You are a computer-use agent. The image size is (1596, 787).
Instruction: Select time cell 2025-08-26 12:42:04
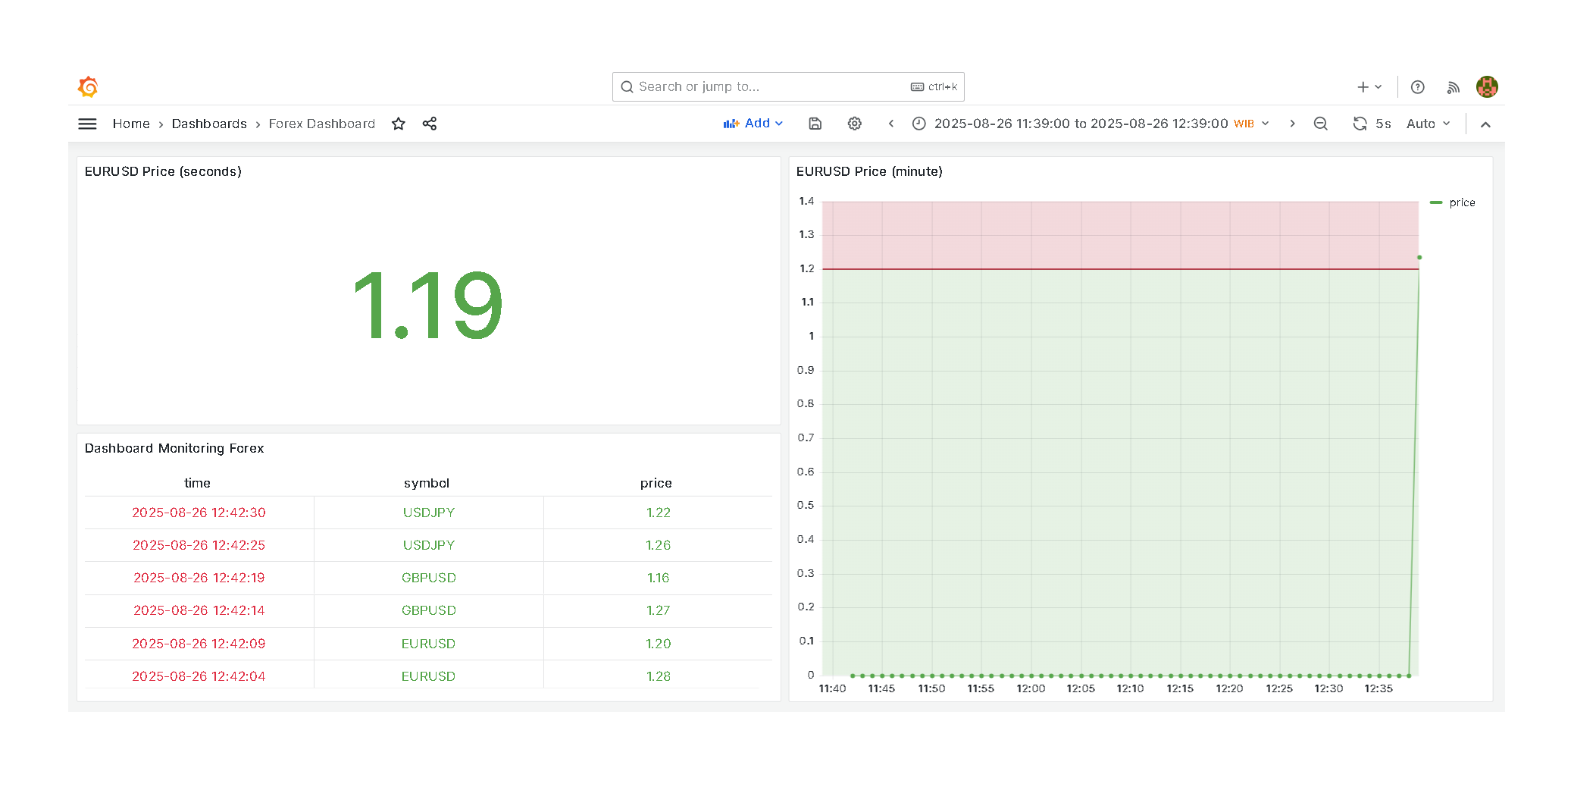(199, 676)
